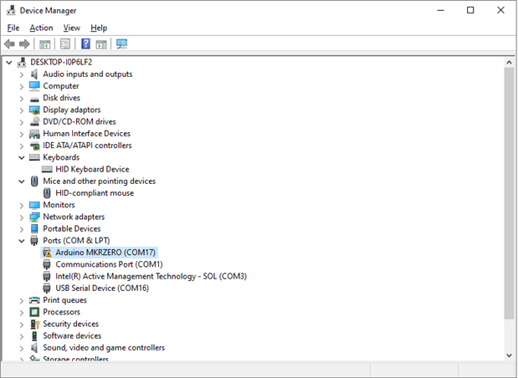This screenshot has height=378, width=518.
Task: Click the Print queues printer icon
Action: (x=34, y=300)
